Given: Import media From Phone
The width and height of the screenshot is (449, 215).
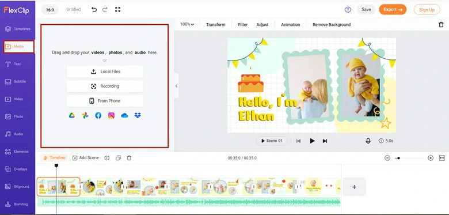Looking at the screenshot, I should point(105,101).
